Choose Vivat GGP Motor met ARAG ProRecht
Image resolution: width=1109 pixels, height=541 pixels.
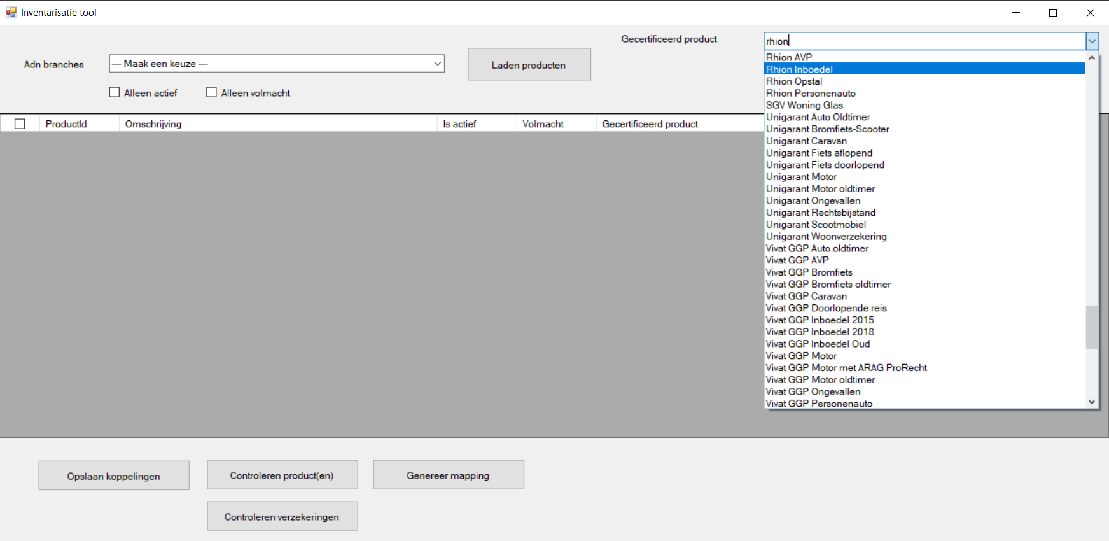click(924, 368)
